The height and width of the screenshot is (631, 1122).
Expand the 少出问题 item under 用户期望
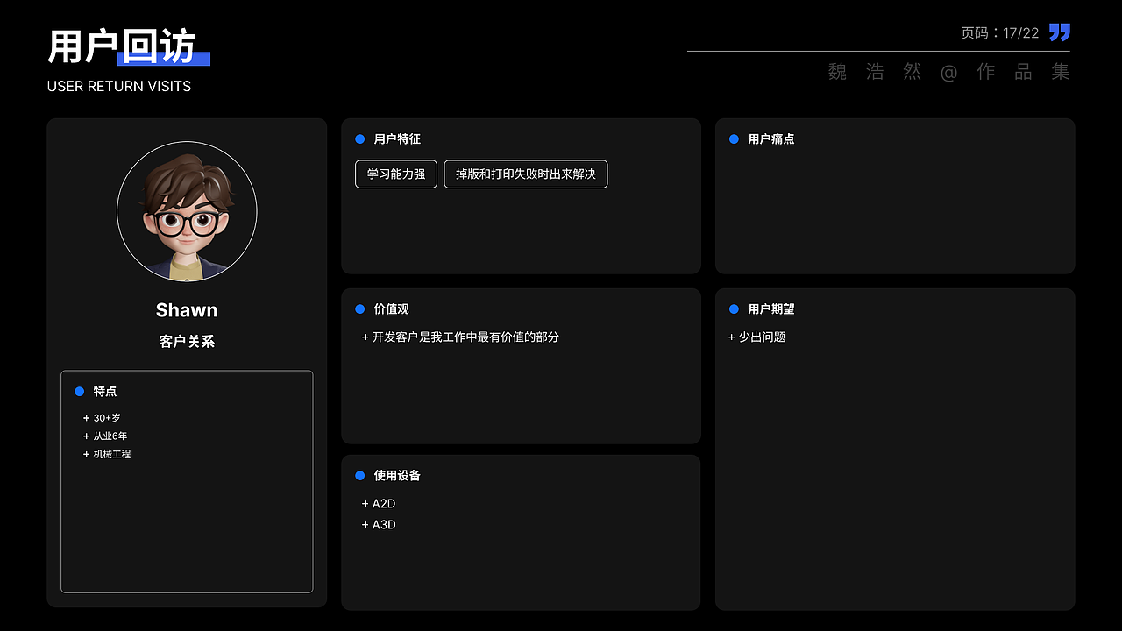coord(758,337)
